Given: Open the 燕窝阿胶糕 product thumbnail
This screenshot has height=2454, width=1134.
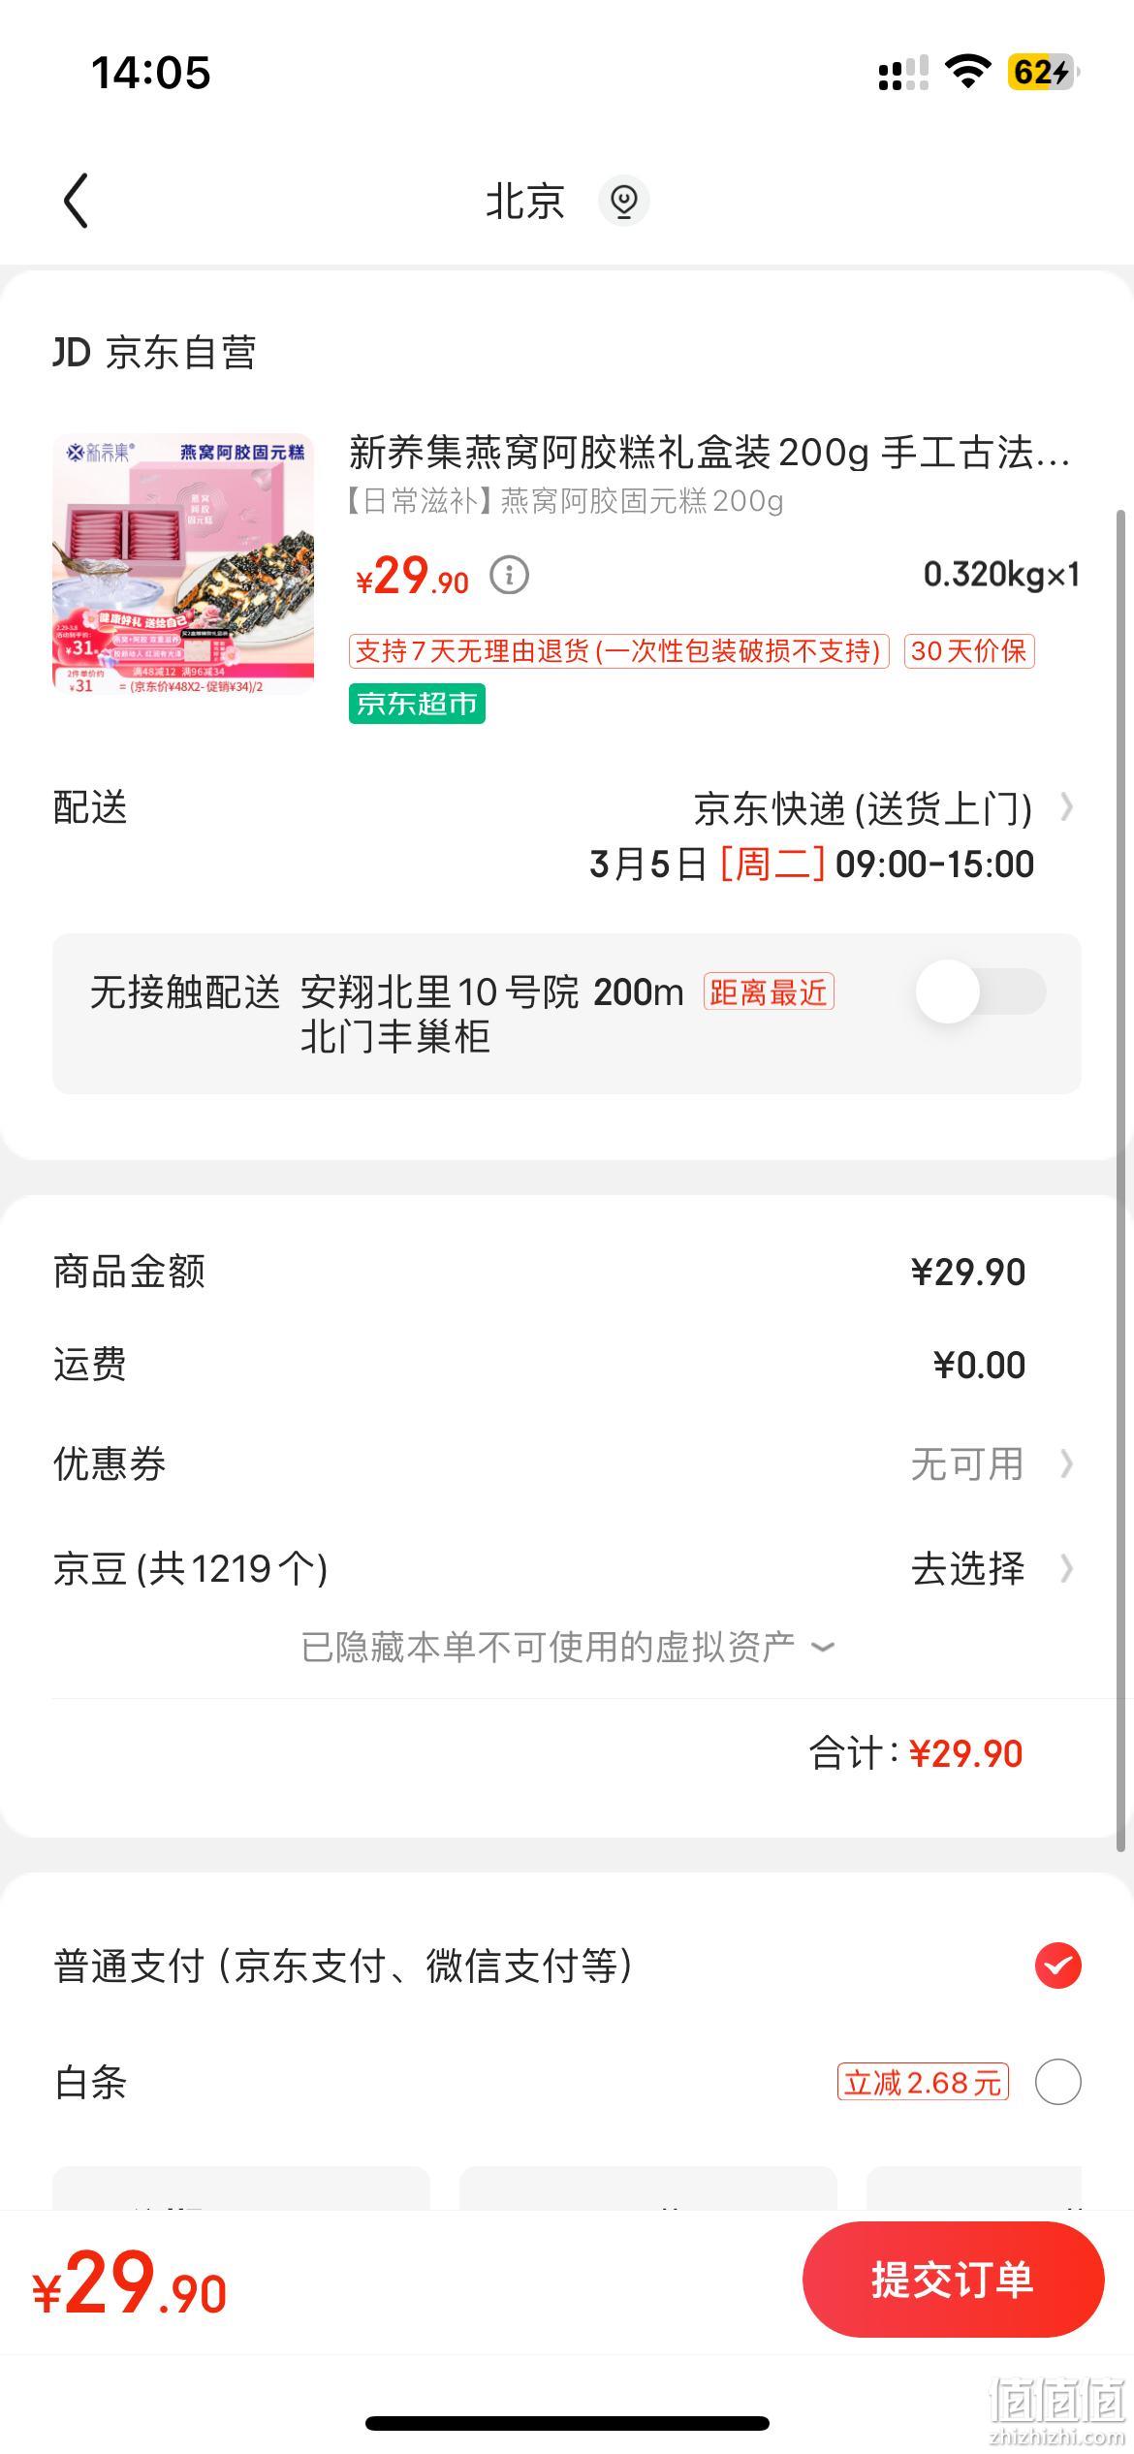Looking at the screenshot, I should click(183, 564).
